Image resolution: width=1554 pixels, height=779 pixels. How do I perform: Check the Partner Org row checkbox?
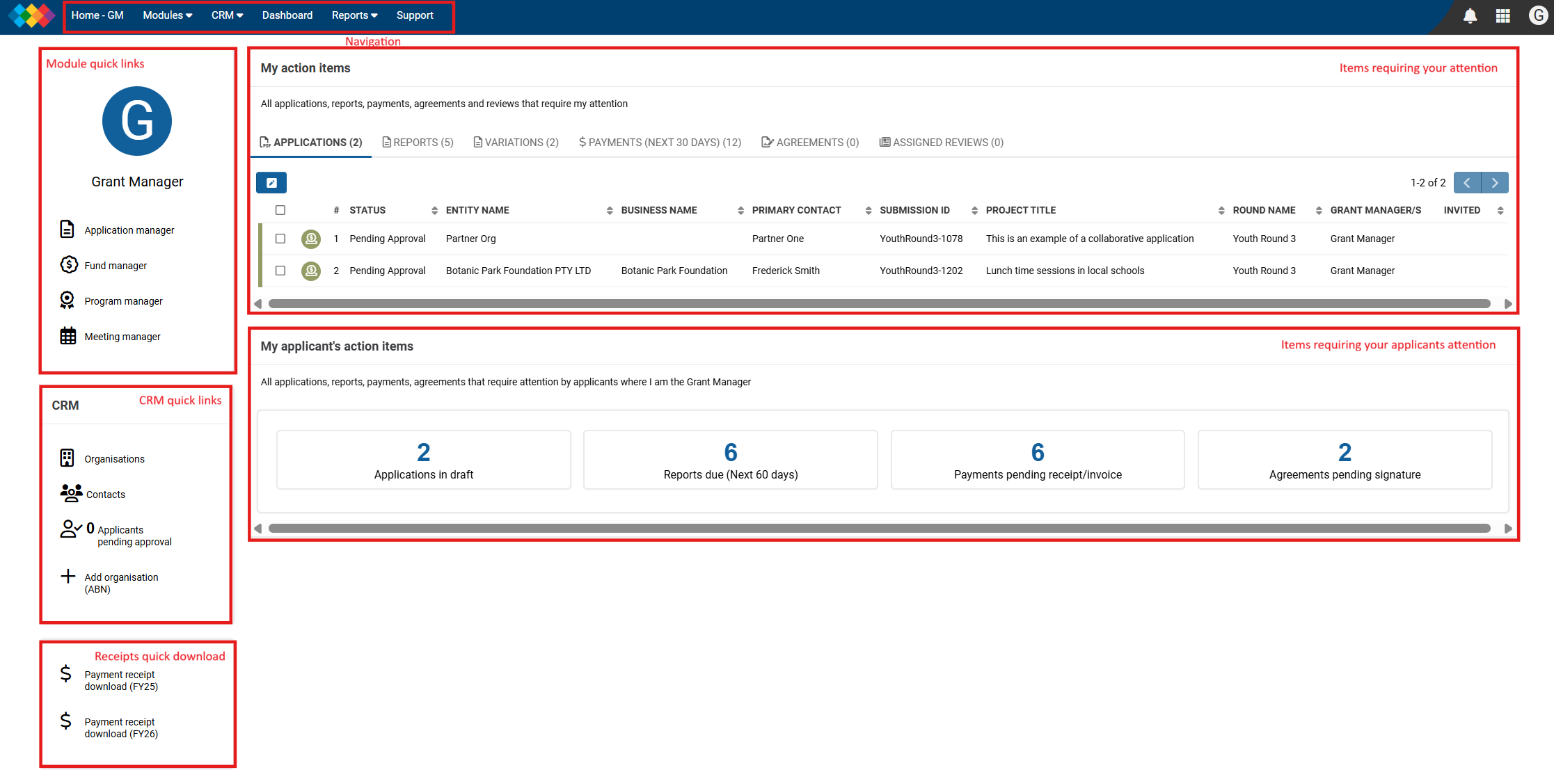[x=280, y=239]
